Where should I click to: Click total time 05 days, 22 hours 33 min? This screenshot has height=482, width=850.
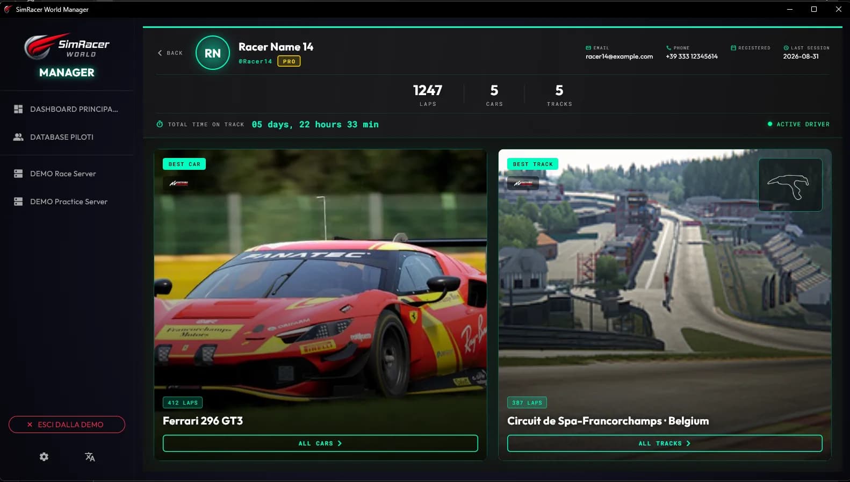tap(315, 124)
